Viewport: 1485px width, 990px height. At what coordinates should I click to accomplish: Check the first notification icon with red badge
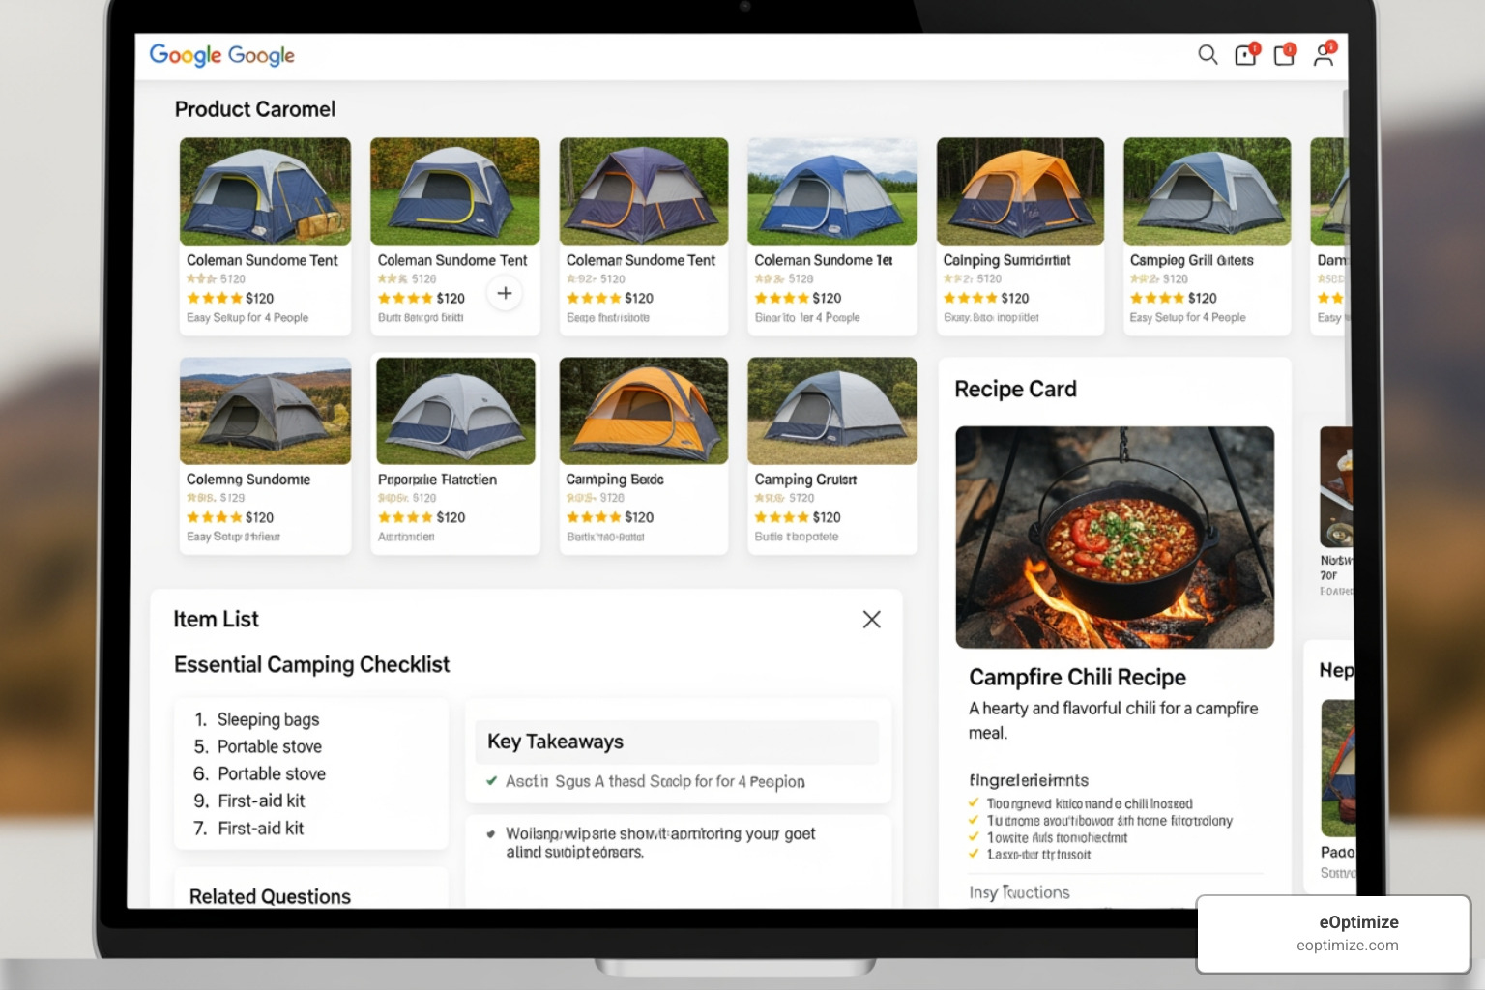coord(1245,56)
